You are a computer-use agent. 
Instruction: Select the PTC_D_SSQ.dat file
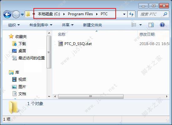pos(75,44)
